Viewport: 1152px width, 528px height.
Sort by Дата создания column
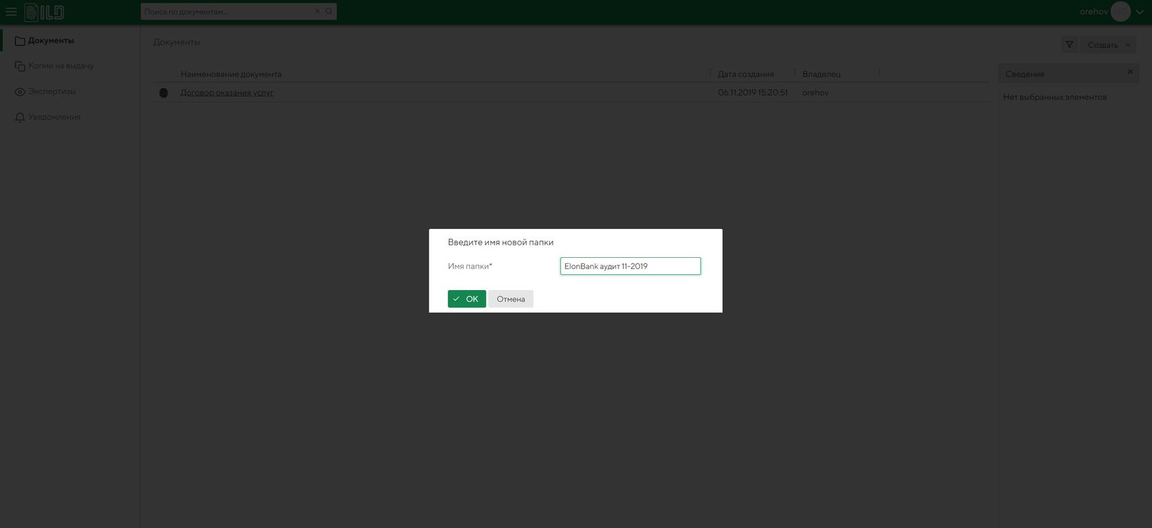click(x=745, y=74)
